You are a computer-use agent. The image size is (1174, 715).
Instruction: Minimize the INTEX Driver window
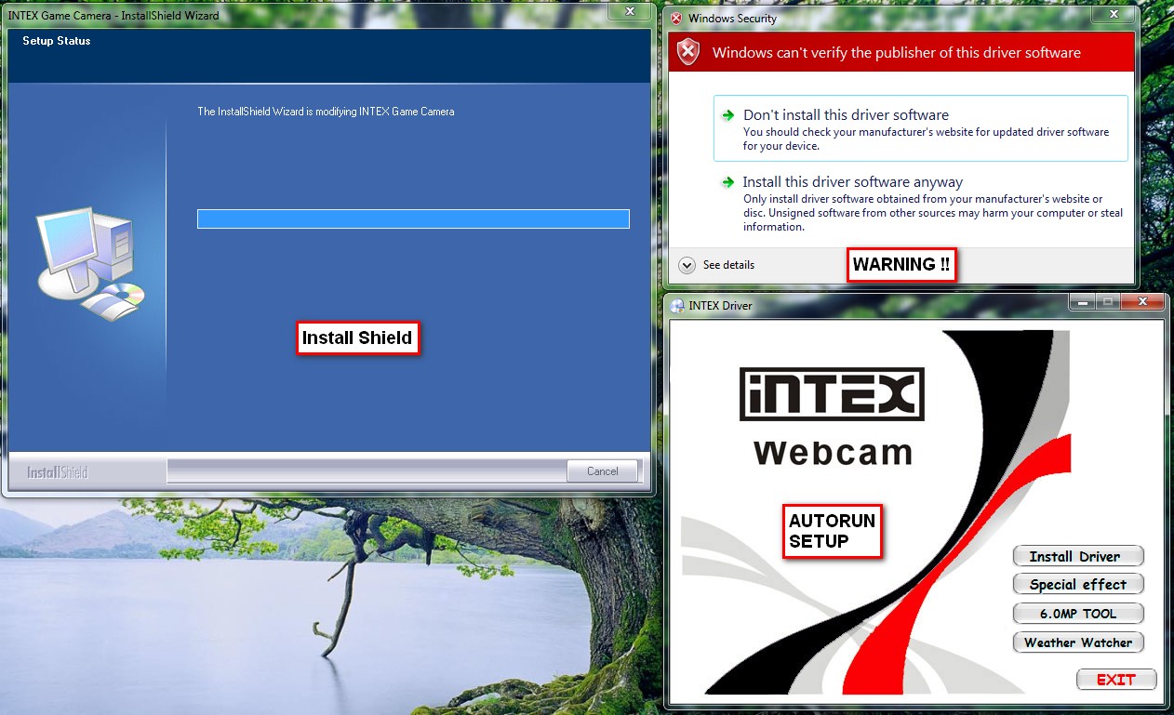[1081, 302]
